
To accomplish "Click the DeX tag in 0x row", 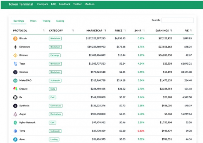I will [52, 97].
